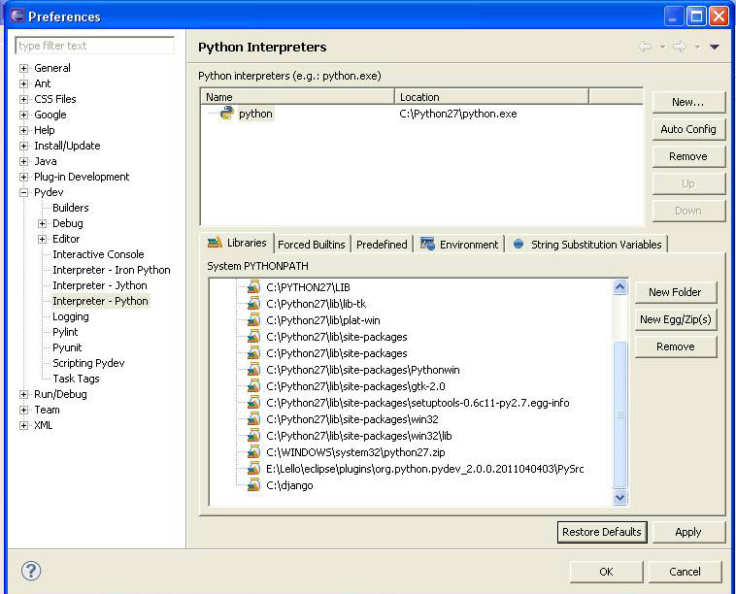Click the Apply button

tap(688, 532)
